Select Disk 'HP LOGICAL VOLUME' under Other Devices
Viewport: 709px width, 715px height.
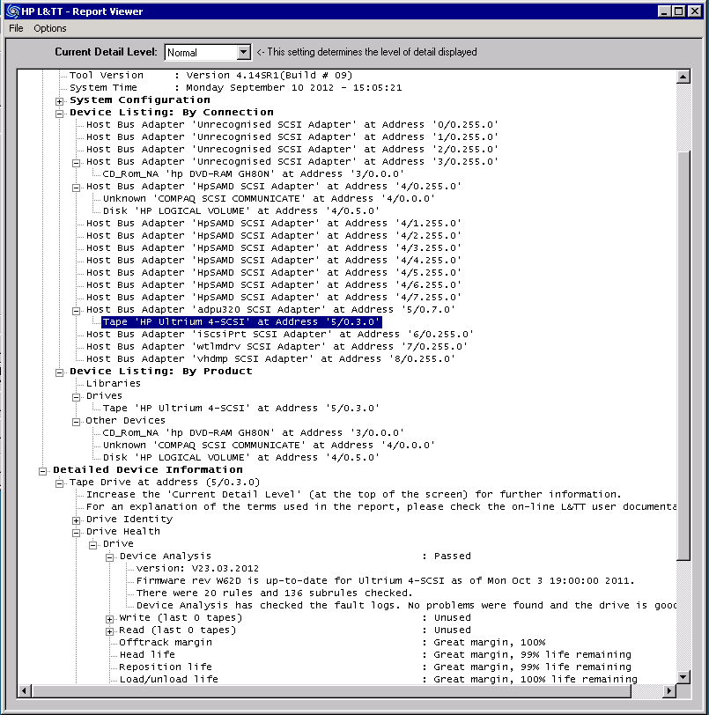pos(241,457)
